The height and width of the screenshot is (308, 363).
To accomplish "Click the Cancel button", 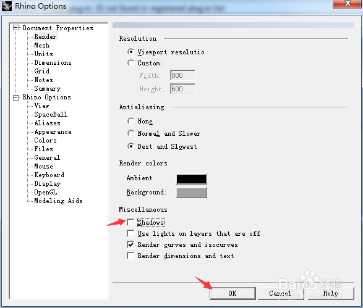I will [281, 293].
